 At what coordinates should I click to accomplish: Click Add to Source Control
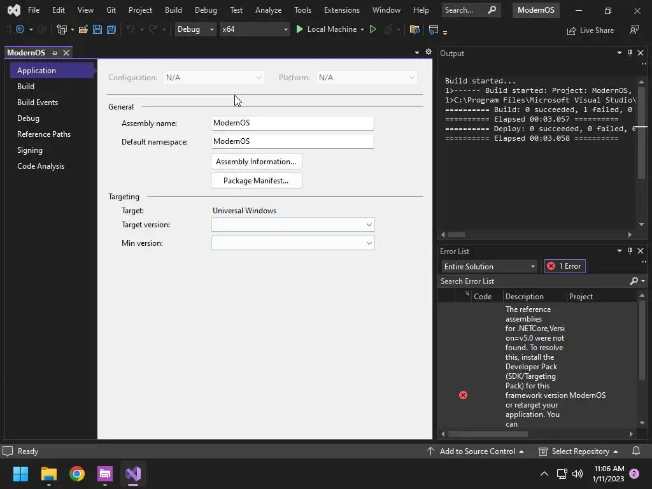475,451
